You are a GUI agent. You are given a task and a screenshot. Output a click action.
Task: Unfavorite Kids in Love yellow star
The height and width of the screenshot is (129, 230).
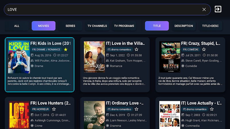[x=66, y=49]
